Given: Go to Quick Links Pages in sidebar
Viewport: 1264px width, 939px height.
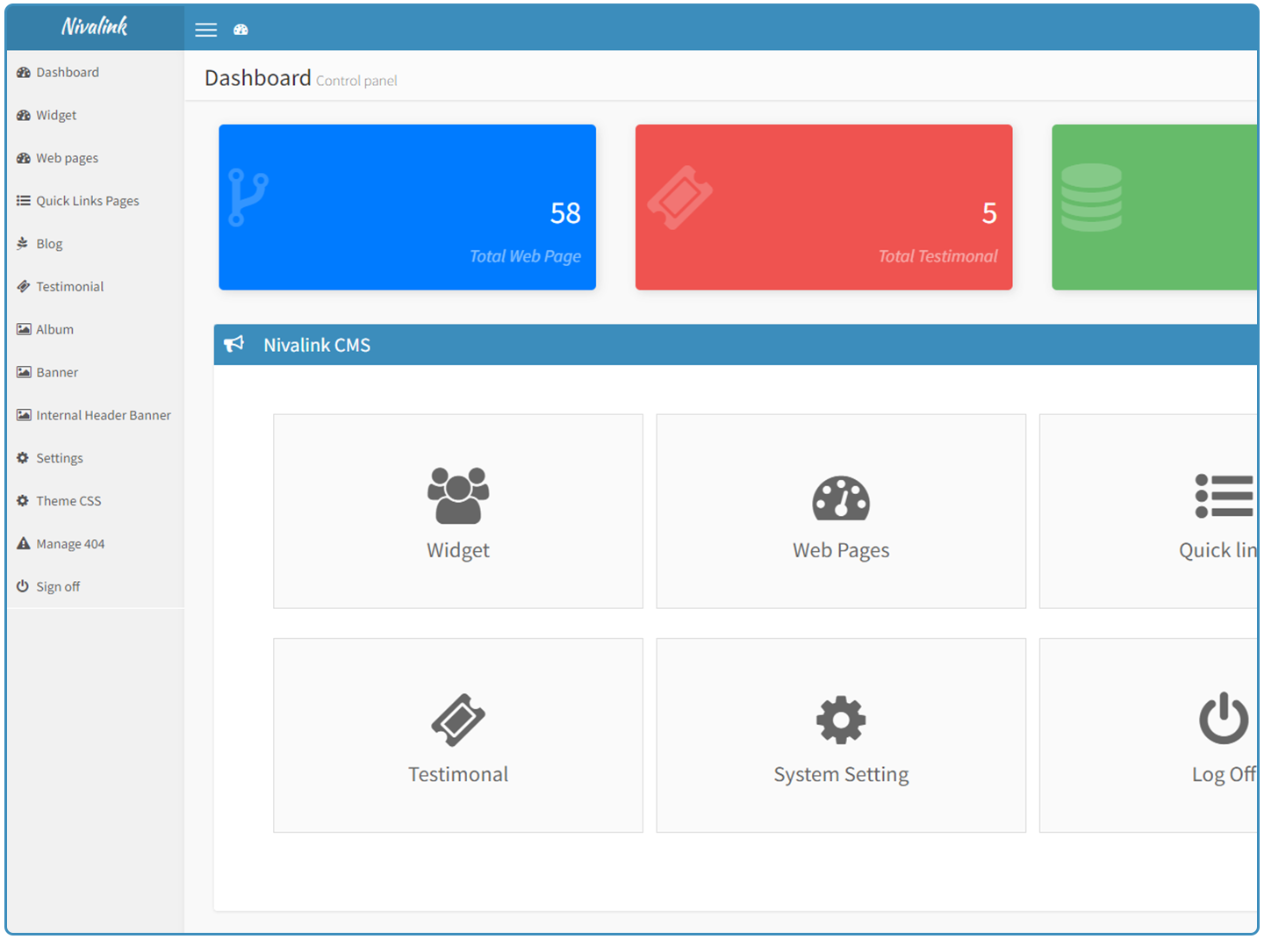Looking at the screenshot, I should click(x=87, y=201).
